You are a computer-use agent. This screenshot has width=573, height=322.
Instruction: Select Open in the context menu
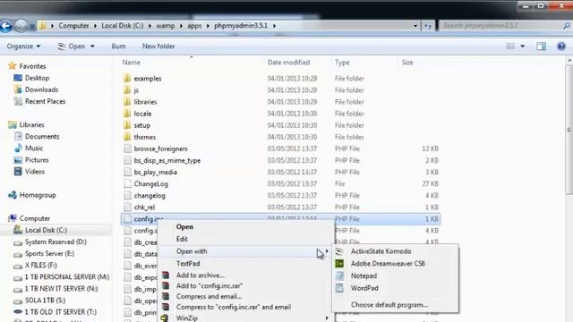tap(184, 226)
